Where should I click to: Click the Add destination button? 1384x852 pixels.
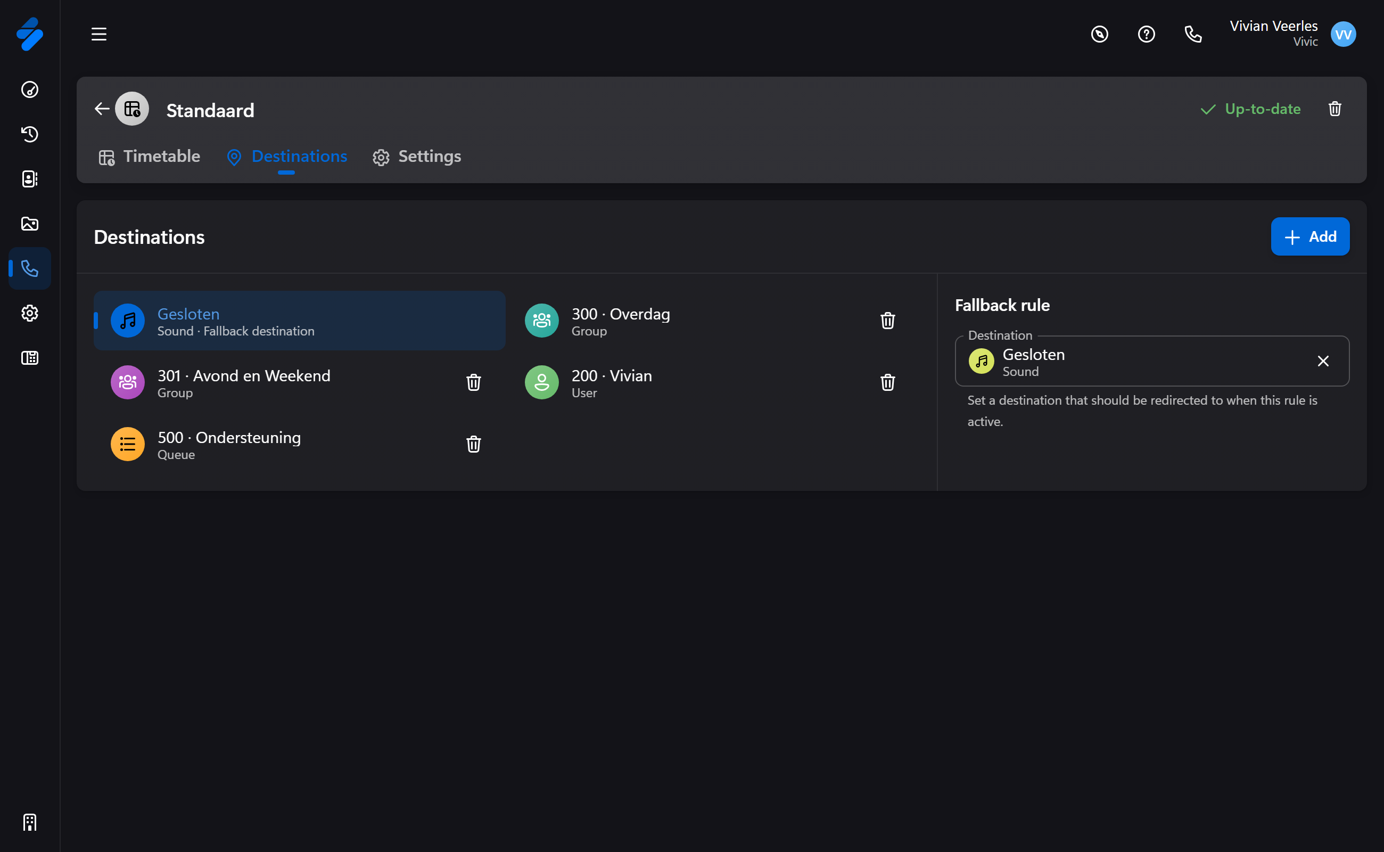[1309, 236]
